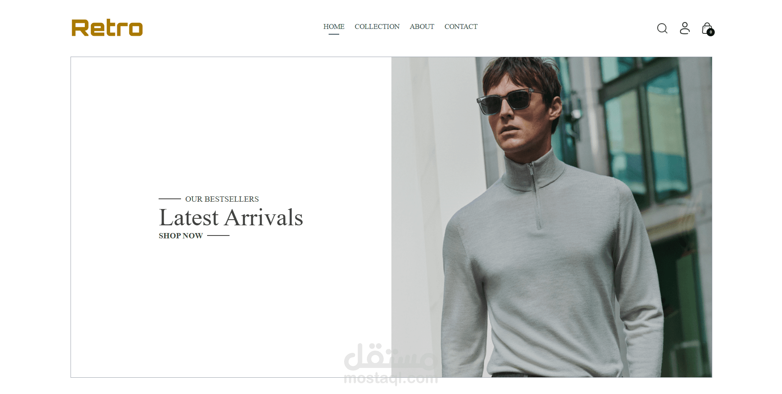
Task: Select the ABOUT navigation link
Action: [422, 26]
